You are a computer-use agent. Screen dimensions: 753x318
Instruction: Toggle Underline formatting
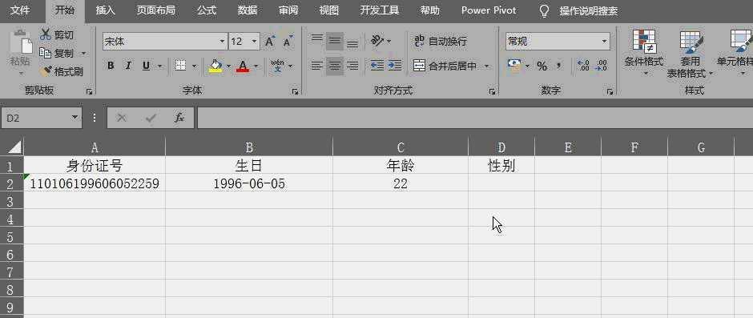pos(146,66)
